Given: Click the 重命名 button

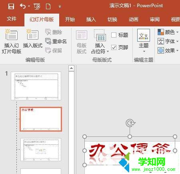Looking at the screenshot, I should click(x=56, y=41).
